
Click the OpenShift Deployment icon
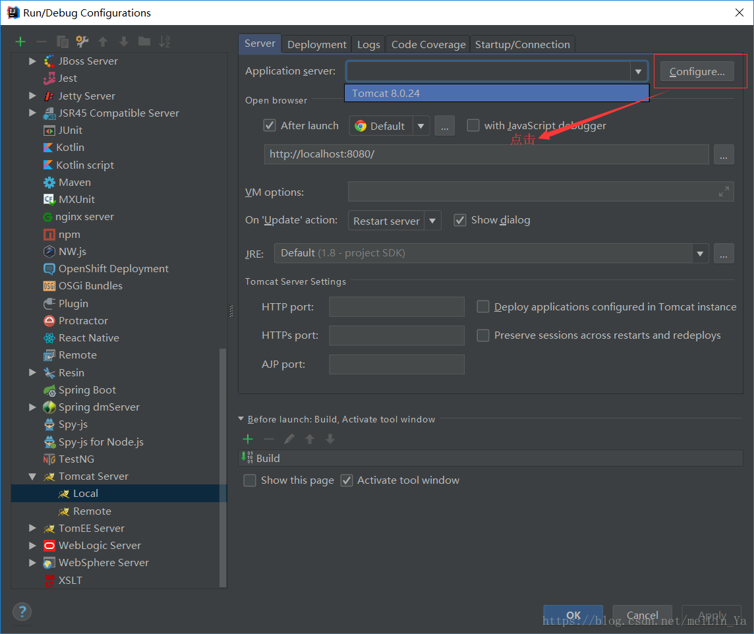coord(49,269)
